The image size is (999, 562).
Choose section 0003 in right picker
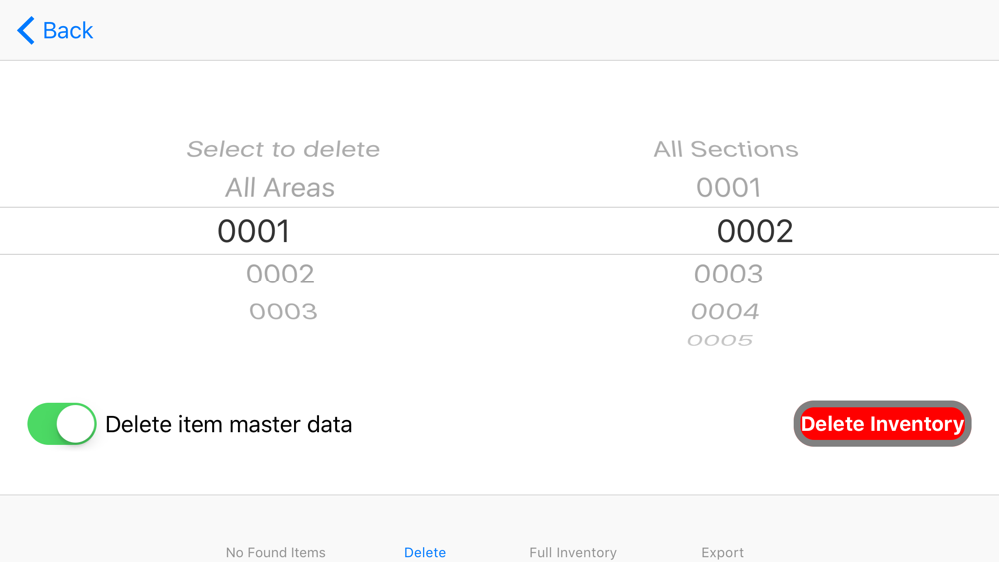click(x=729, y=274)
